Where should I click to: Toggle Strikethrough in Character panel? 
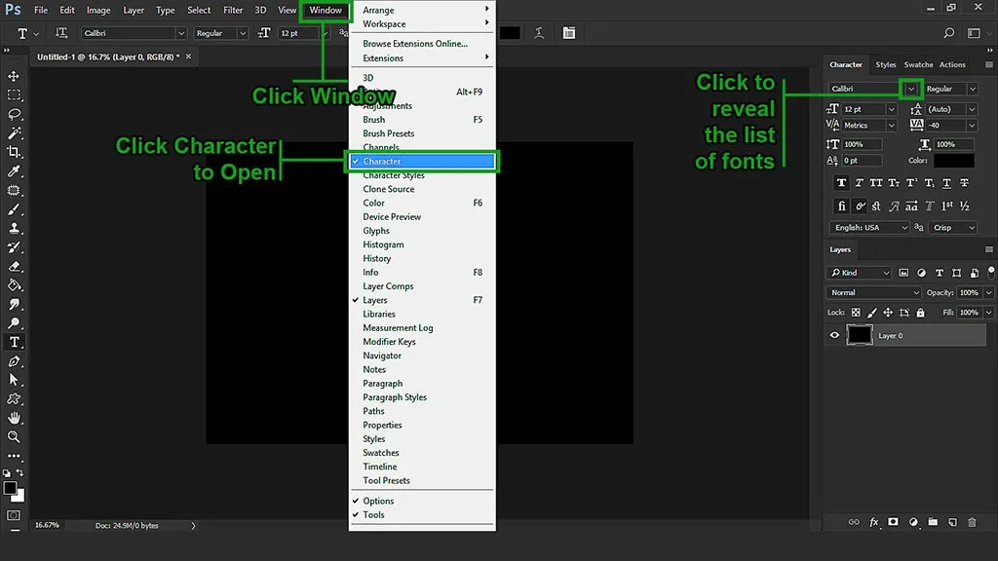pyautogui.click(x=964, y=183)
